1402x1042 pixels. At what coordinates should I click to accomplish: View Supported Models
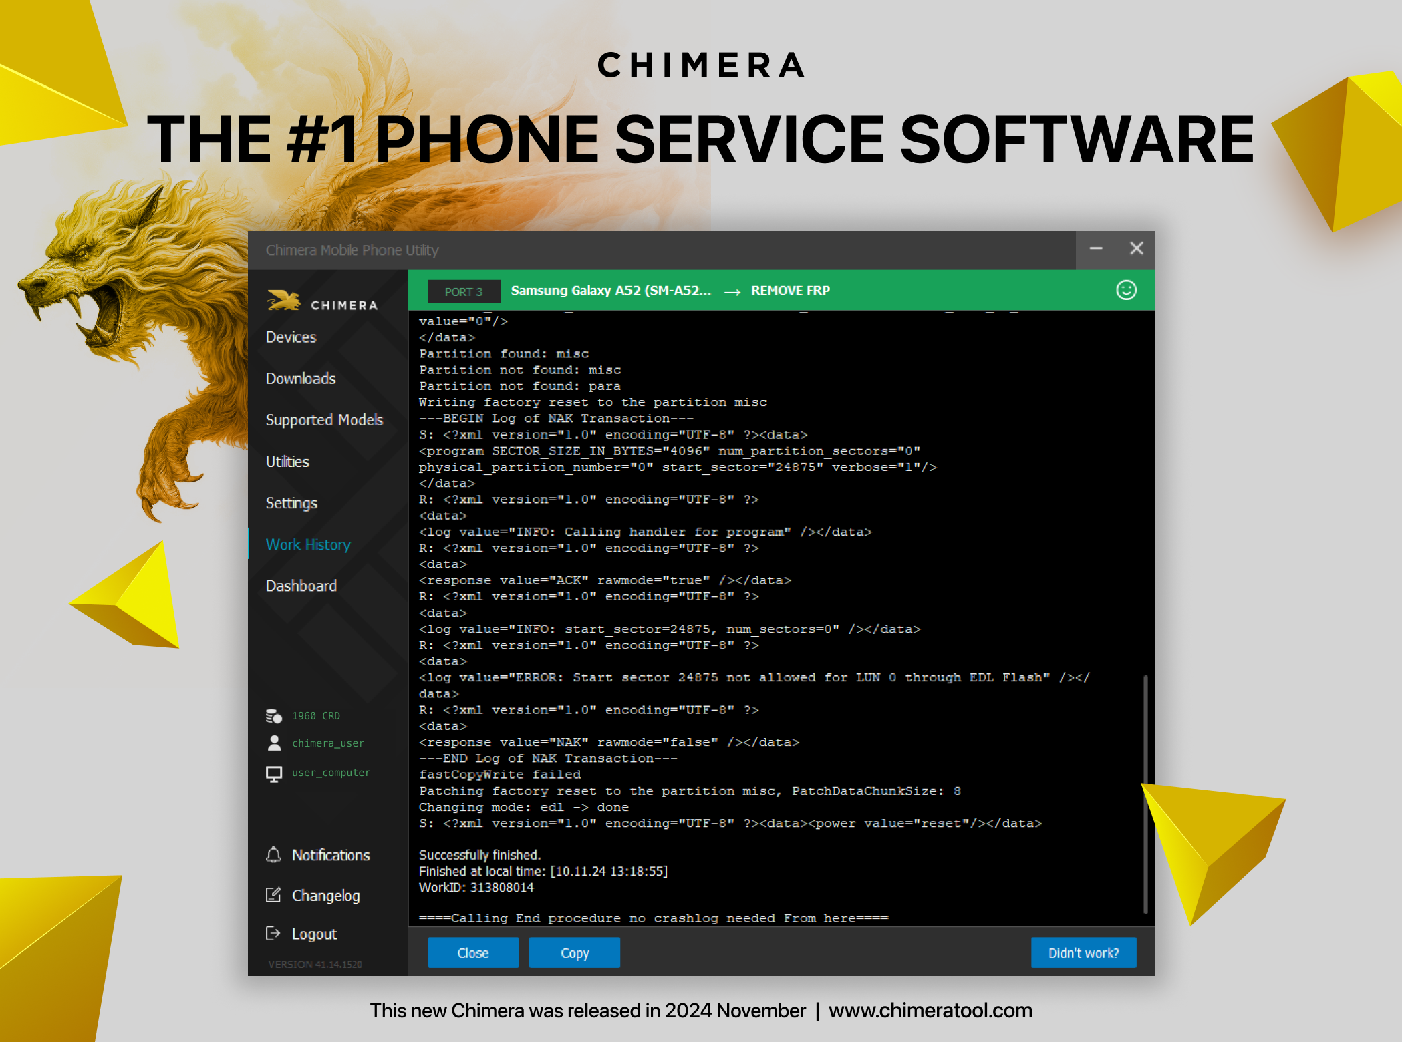(324, 420)
